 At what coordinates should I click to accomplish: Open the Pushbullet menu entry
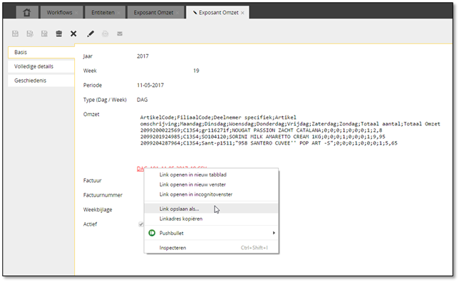coord(211,233)
